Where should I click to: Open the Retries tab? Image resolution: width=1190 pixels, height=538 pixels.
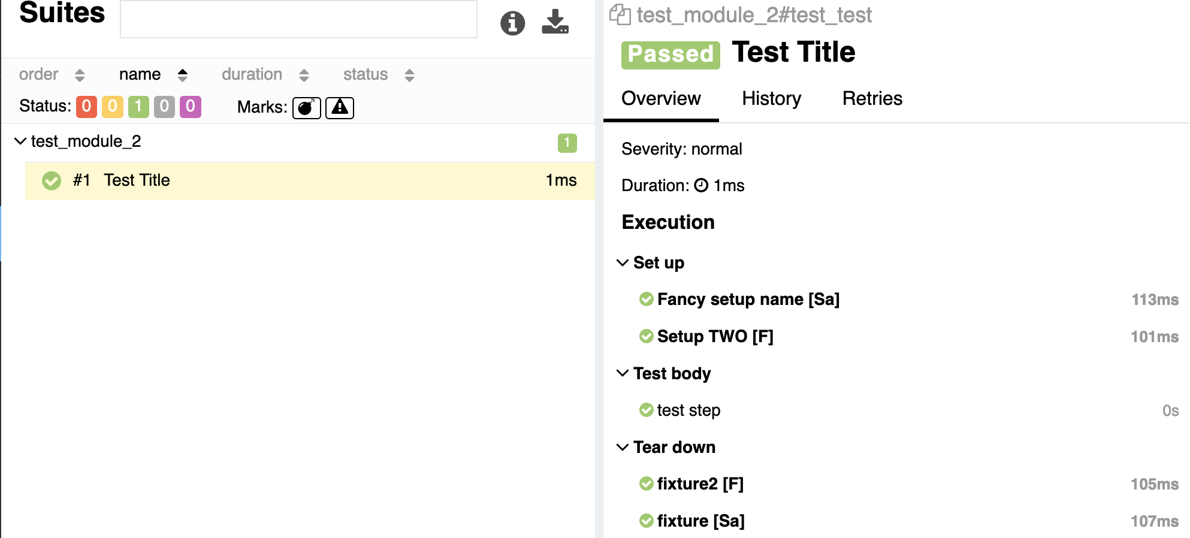click(872, 98)
